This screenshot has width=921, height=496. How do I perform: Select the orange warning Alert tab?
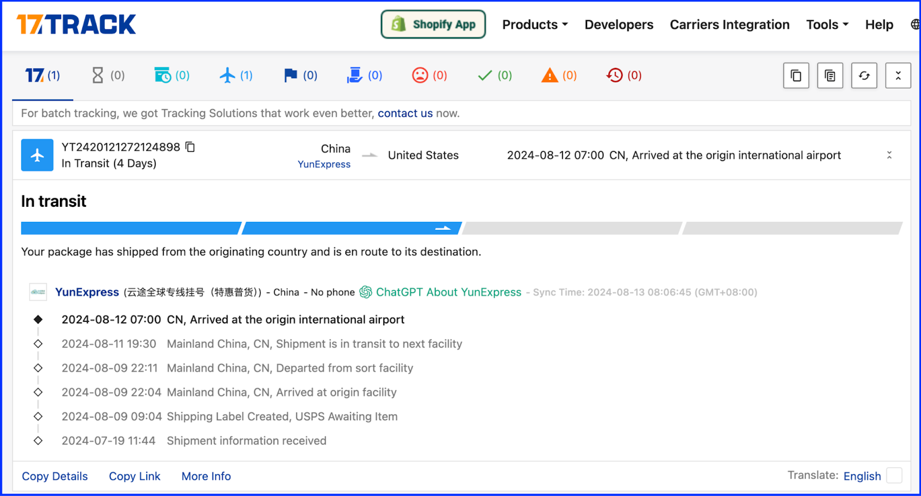[559, 75]
